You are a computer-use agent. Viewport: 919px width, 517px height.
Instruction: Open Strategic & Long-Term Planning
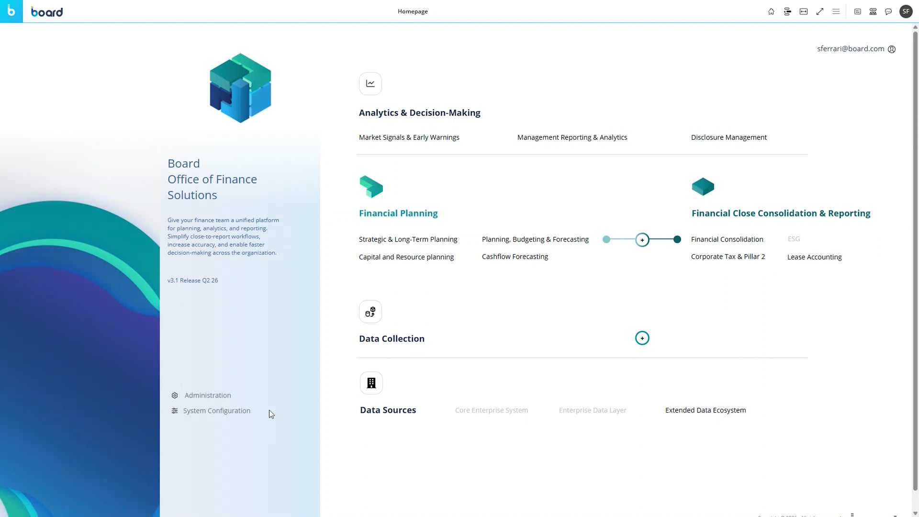pyautogui.click(x=408, y=239)
